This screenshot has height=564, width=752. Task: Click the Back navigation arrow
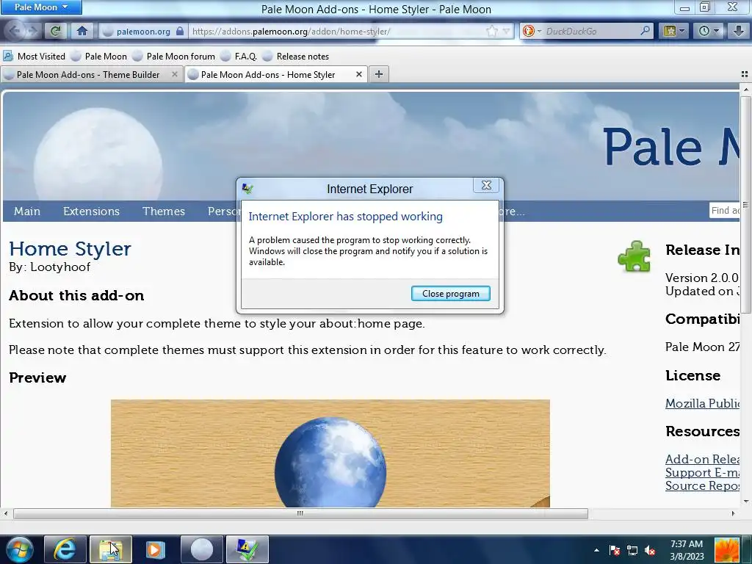[15, 31]
